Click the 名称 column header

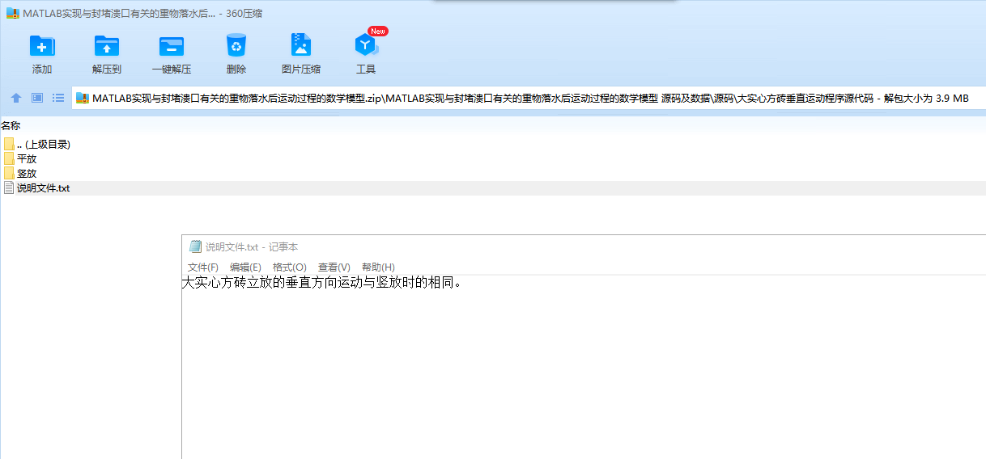pyautogui.click(x=11, y=125)
